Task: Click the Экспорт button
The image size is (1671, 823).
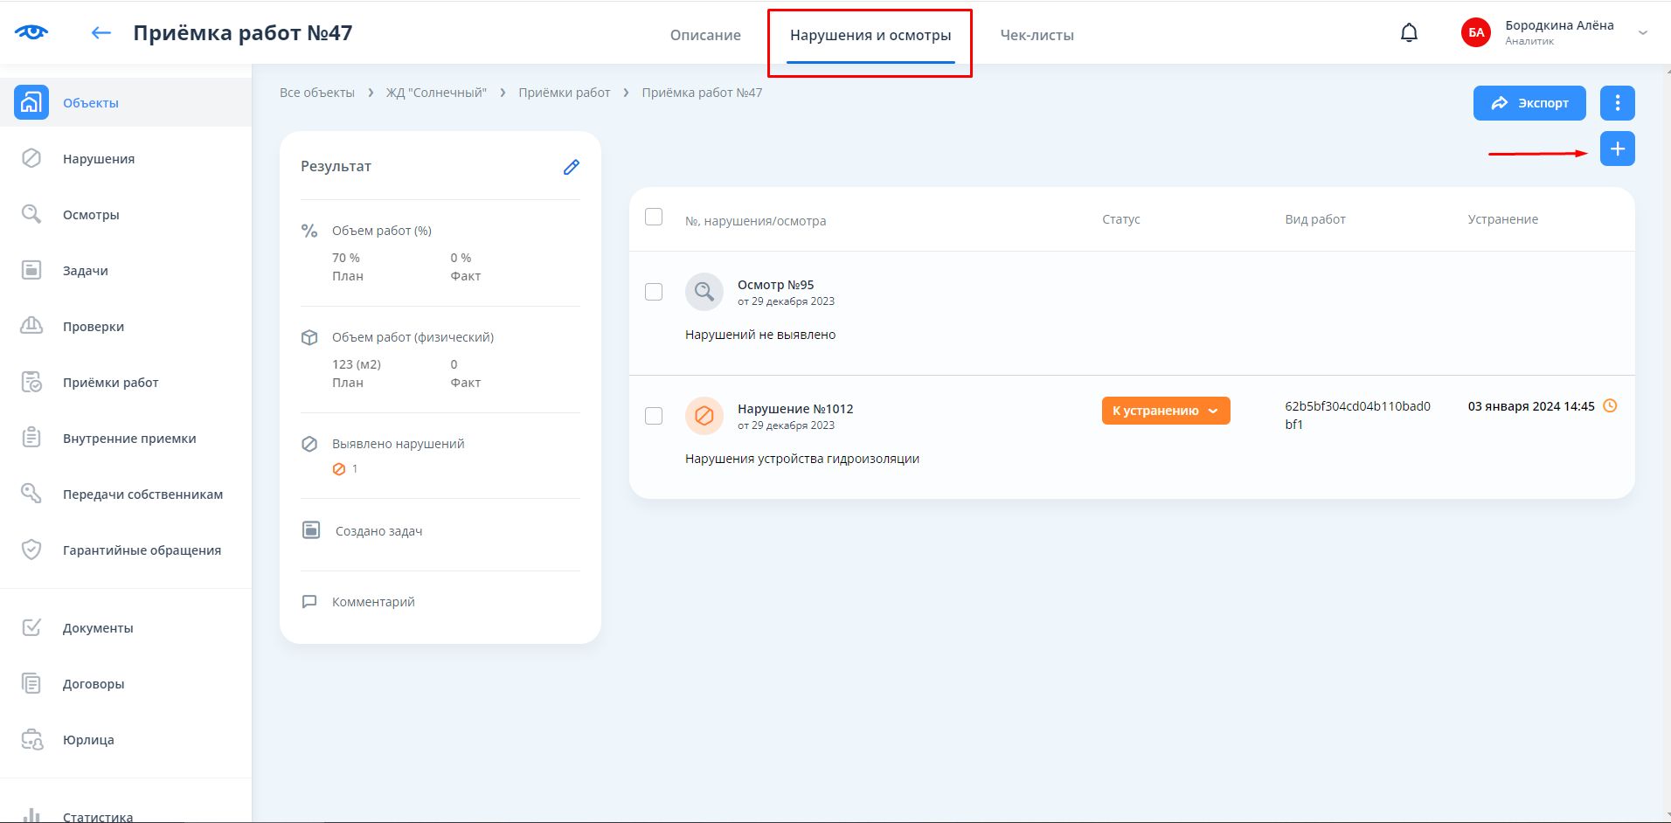Action: pos(1529,103)
